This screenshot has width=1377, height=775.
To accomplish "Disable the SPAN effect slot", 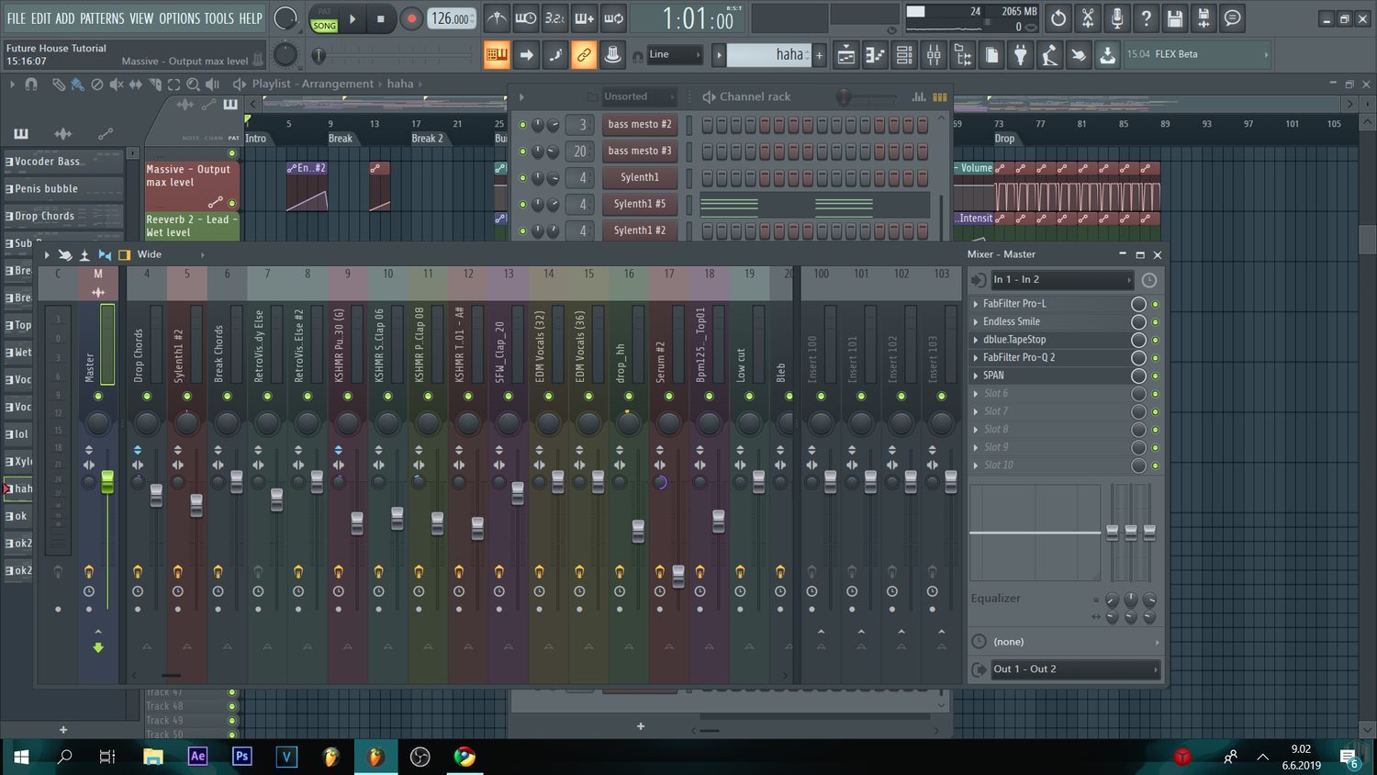I will point(1155,375).
